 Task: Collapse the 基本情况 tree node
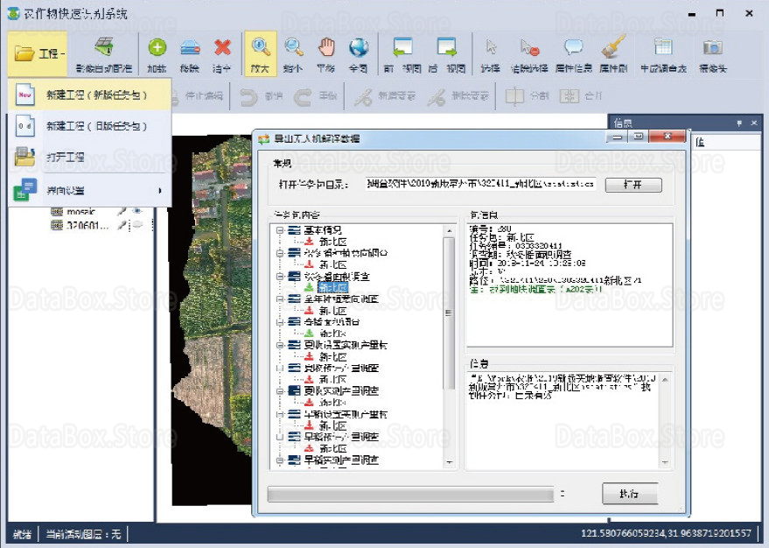point(280,229)
